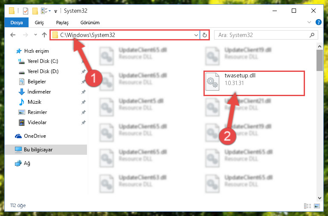This screenshot has height=216, width=328.
Task: Click the Back navigation arrow
Action: (13, 35)
